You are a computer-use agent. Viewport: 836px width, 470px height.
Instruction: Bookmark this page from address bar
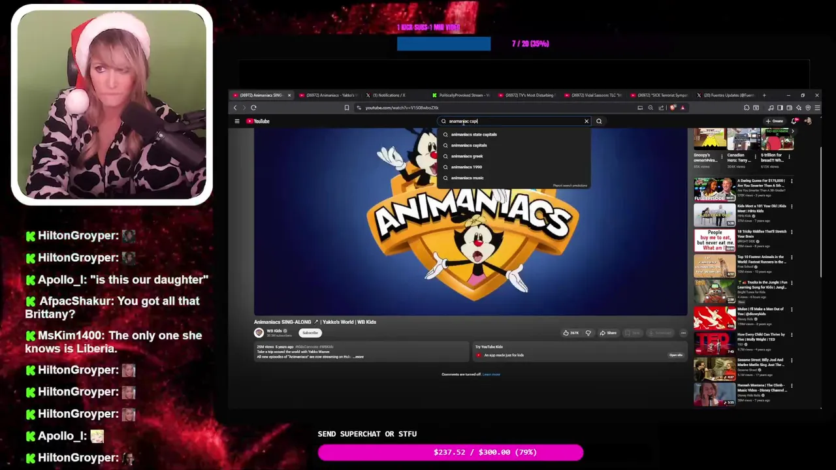tap(347, 108)
